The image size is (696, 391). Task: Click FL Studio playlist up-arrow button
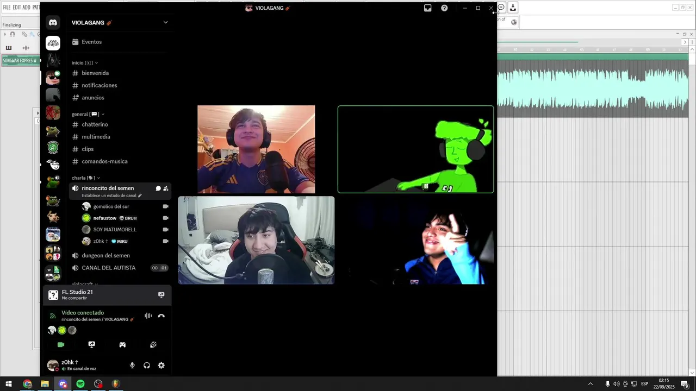tap(692, 49)
